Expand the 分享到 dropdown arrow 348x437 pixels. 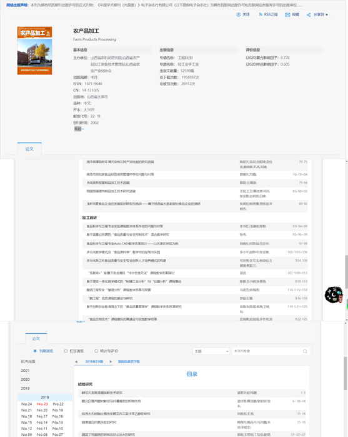327,15
